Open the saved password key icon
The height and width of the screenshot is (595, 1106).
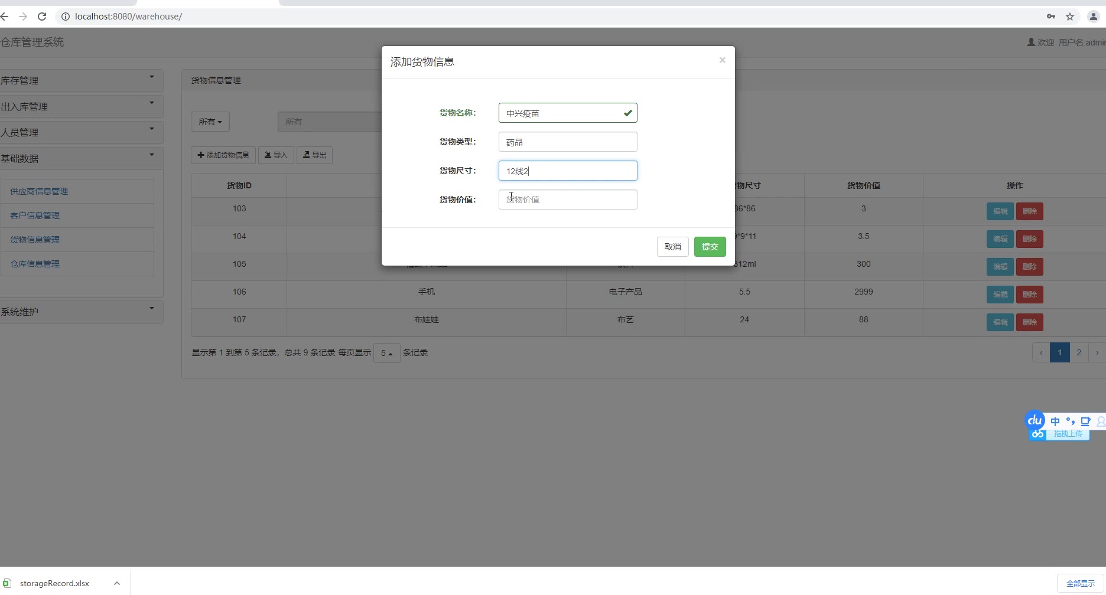tap(1051, 17)
